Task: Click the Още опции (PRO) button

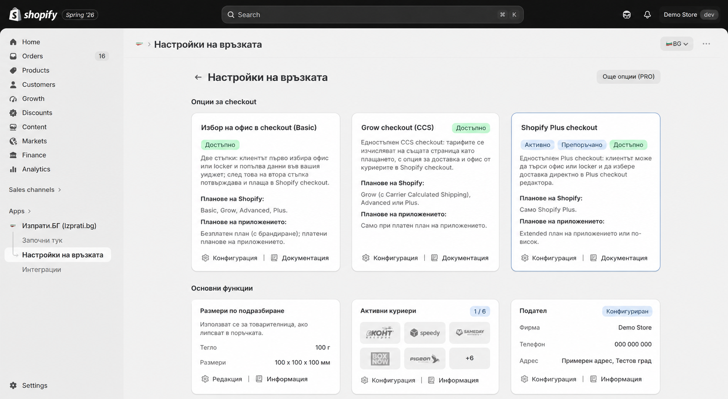Action: [x=628, y=77]
